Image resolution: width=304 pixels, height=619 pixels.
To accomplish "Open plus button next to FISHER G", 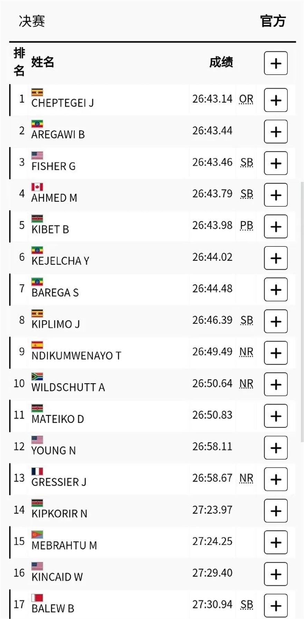I will (x=276, y=163).
